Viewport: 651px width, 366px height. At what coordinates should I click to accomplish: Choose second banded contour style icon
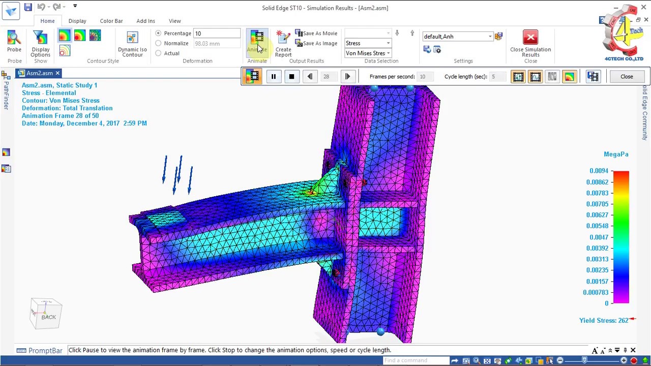[79, 36]
